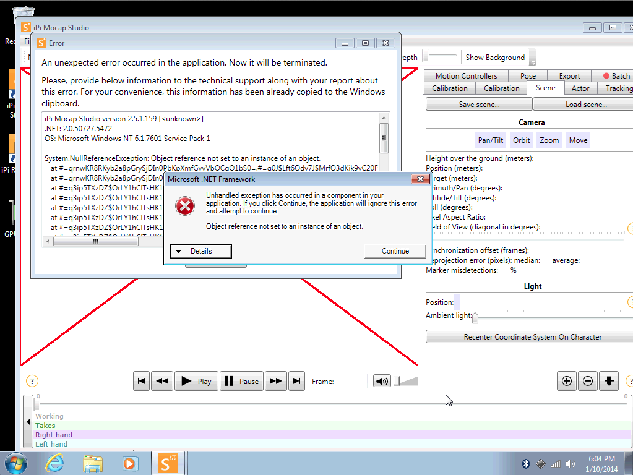Screen dimensions: 633x475
Task: Click timeline position slider handle
Action: (x=37, y=404)
